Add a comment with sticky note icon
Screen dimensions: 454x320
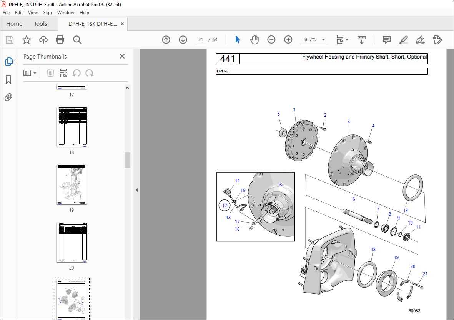pos(387,40)
